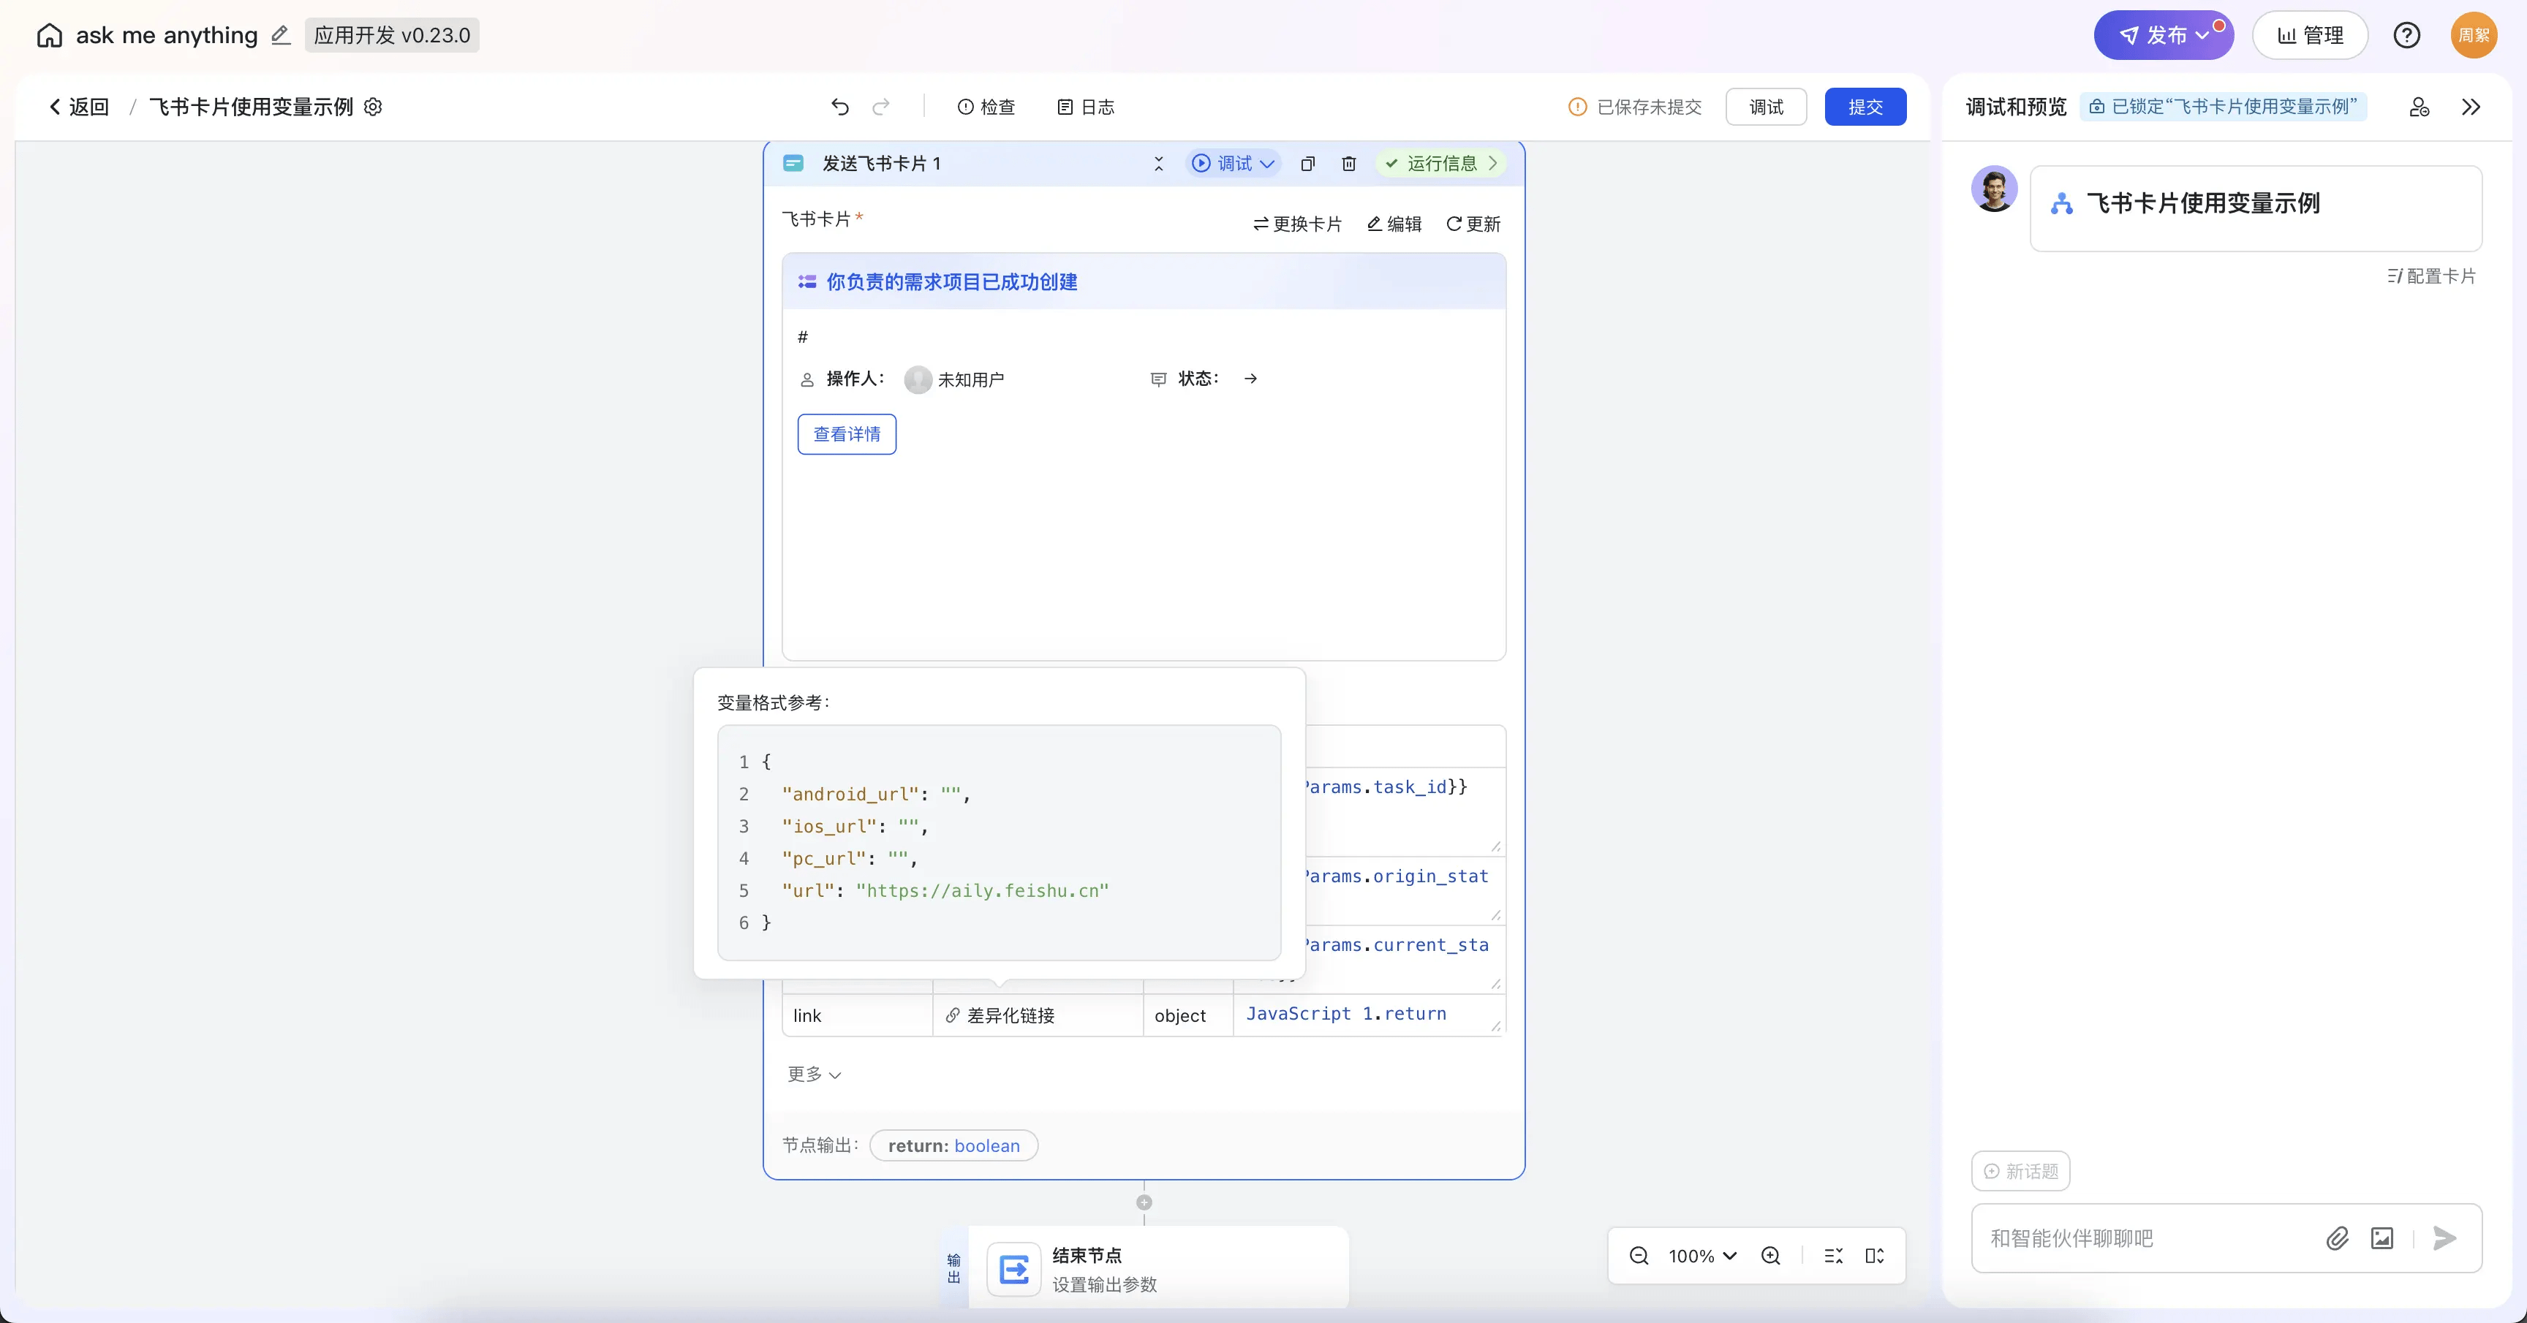Open the 100% zoom level dropdown
The height and width of the screenshot is (1323, 2527).
point(1702,1255)
